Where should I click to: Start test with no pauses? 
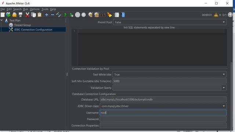72,15
